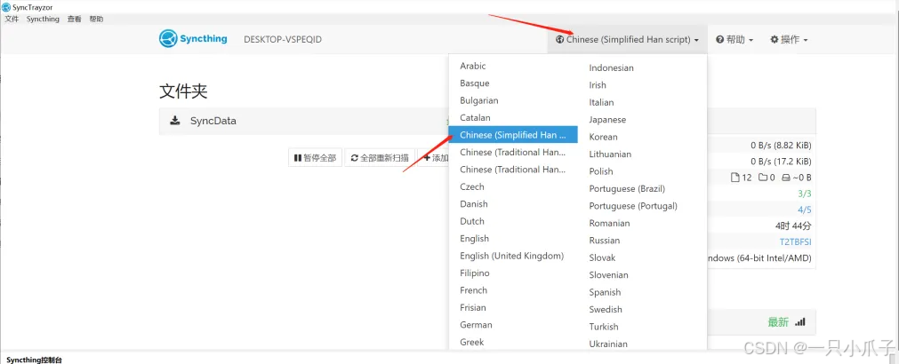Click the signal strength icon beside 最新

(x=799, y=322)
